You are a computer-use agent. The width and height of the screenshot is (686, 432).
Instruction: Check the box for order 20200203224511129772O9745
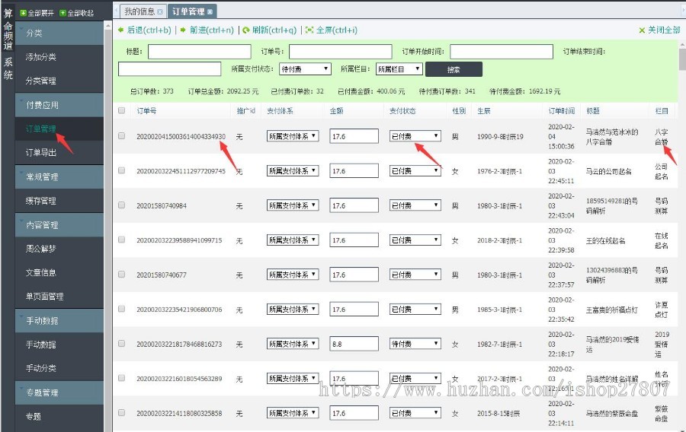(x=122, y=170)
